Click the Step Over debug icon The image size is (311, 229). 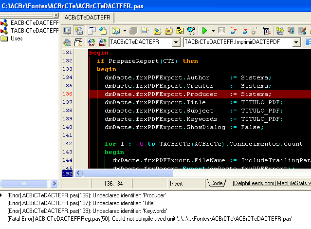[x=233, y=31]
